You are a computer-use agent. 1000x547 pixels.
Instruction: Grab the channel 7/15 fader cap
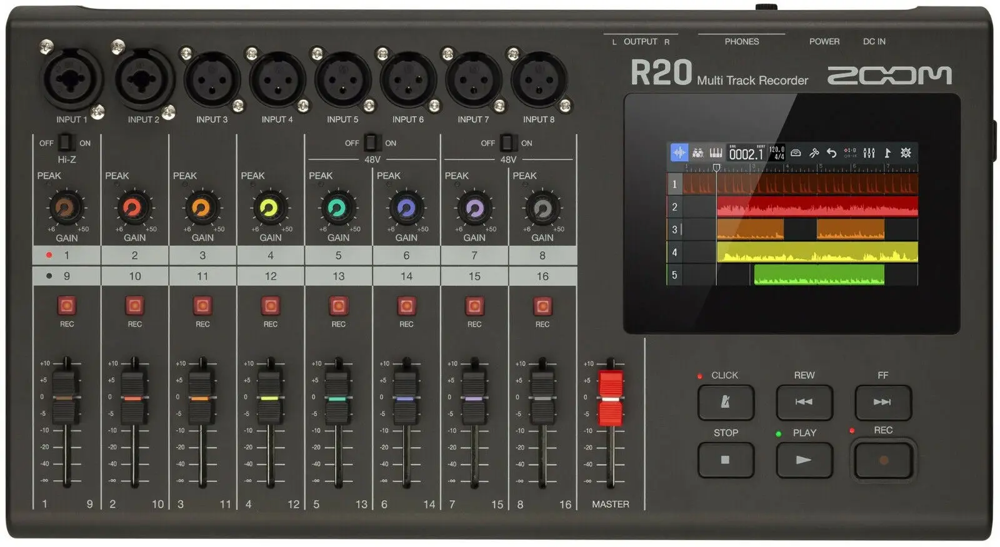point(473,398)
